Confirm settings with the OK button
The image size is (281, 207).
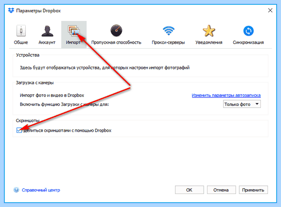point(189,190)
